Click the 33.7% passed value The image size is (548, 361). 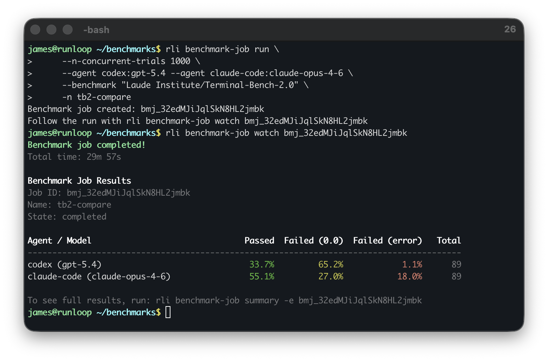[262, 265]
